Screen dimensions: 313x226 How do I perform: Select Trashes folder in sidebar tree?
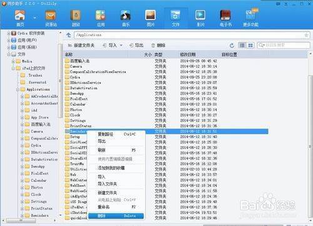click(31, 76)
